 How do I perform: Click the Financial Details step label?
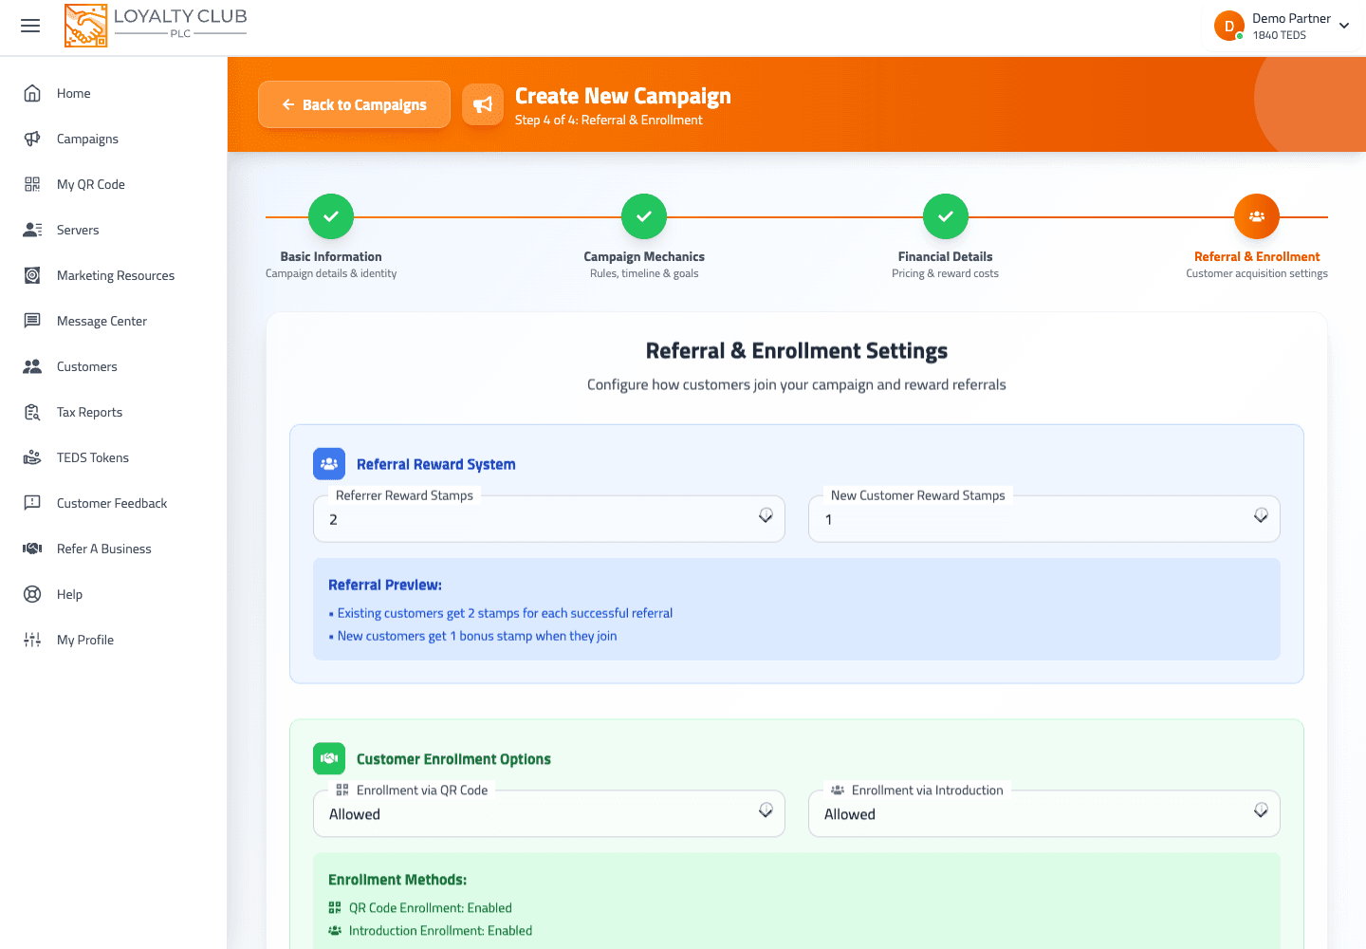coord(946,256)
